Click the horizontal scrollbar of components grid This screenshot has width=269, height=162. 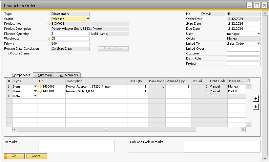(107, 130)
